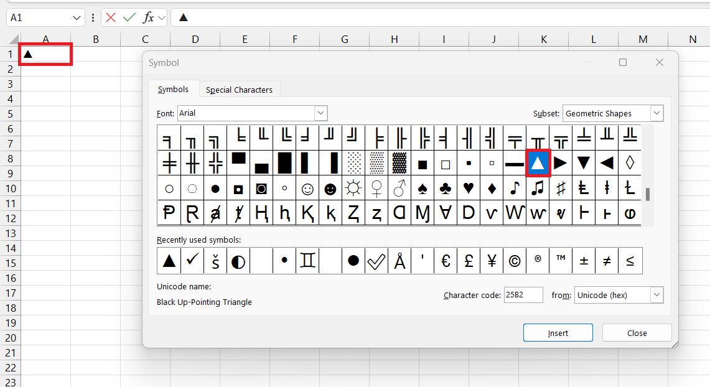Click the copyright sign in recently used symbols

point(515,260)
